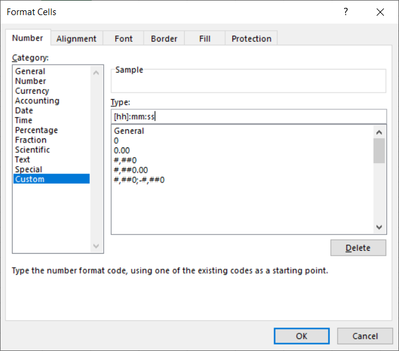399x351 pixels.
Task: Choose the #,##0.00 format code
Action: pos(130,170)
